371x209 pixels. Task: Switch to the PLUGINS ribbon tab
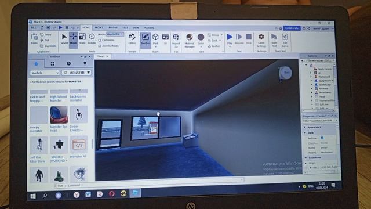[148, 28]
